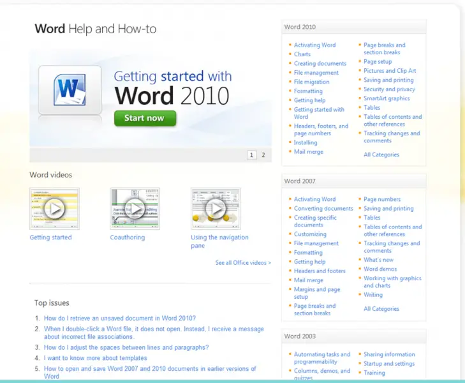Open Mail merge under Word 2007

click(309, 280)
